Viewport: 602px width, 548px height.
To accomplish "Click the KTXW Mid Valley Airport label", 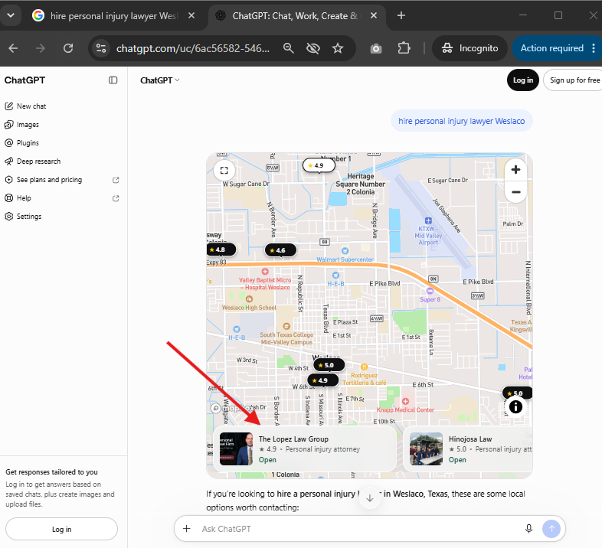I will [428, 235].
